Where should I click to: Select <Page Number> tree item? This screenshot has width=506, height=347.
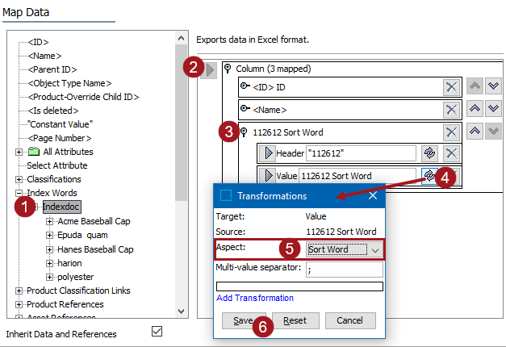(60, 138)
